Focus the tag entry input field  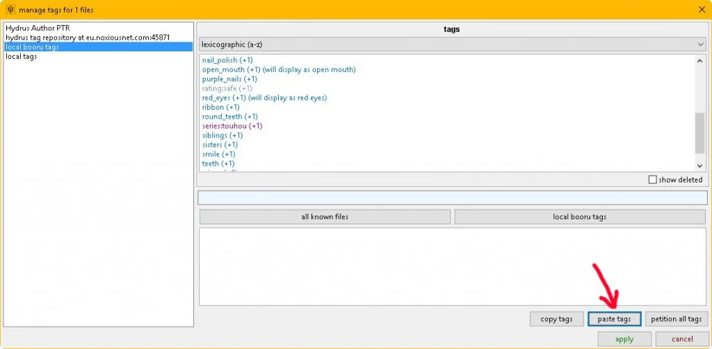pos(452,198)
